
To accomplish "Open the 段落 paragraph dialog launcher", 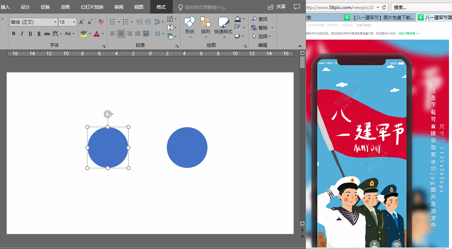I will pos(177,46).
